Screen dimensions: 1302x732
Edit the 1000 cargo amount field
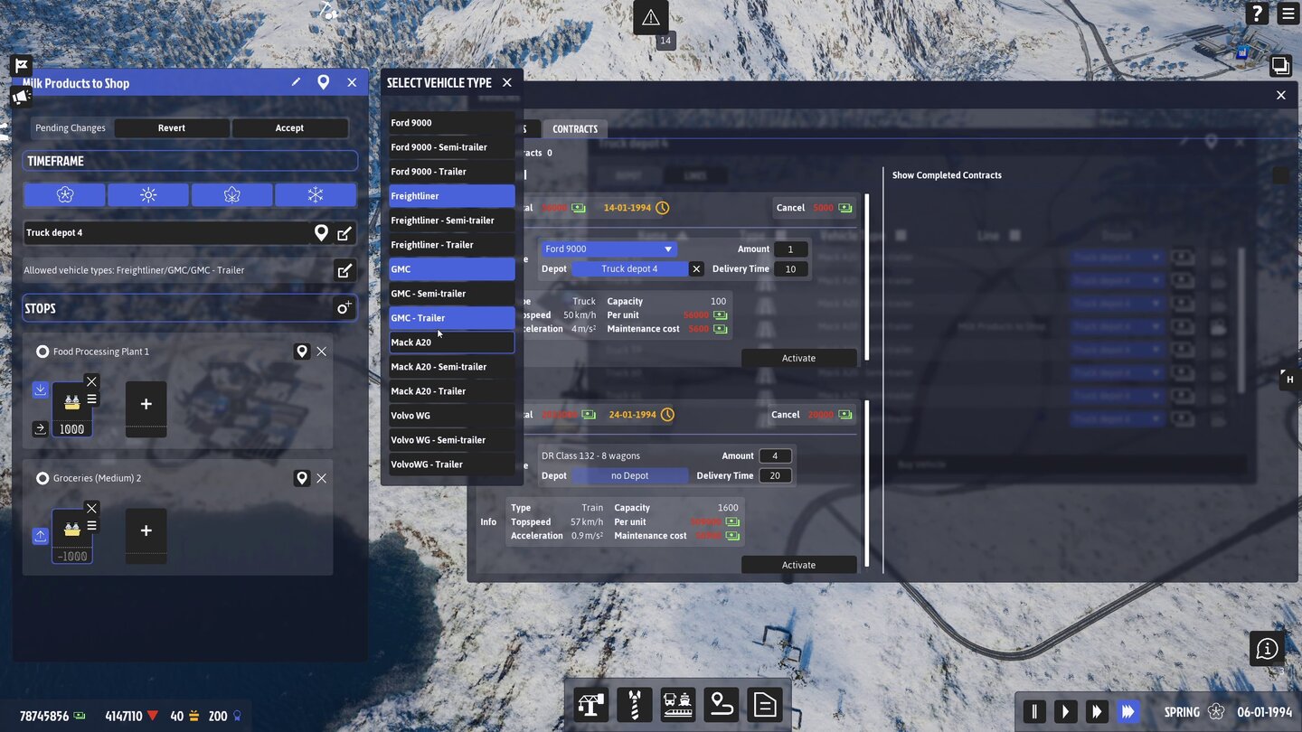(72, 429)
